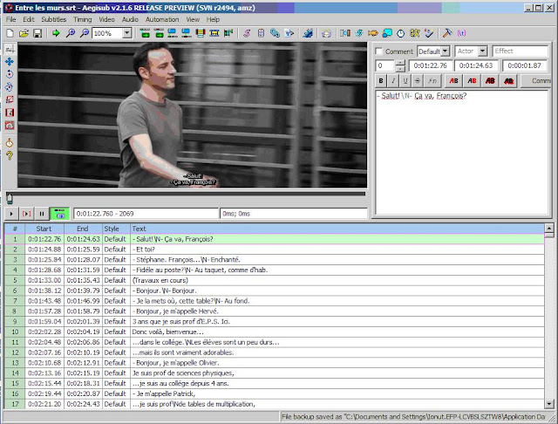
Task: Pause video playback
Action: [42, 214]
